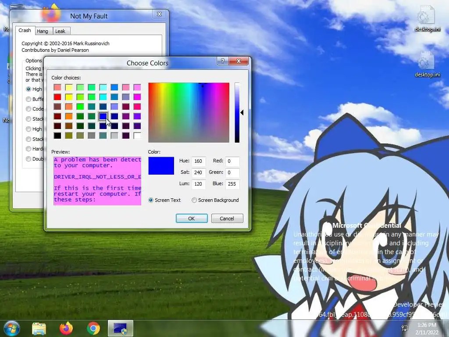Launch Google Chrome from the taskbar

click(x=93, y=328)
